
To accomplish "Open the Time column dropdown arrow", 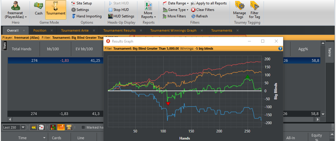I will pyautogui.click(x=45, y=138).
